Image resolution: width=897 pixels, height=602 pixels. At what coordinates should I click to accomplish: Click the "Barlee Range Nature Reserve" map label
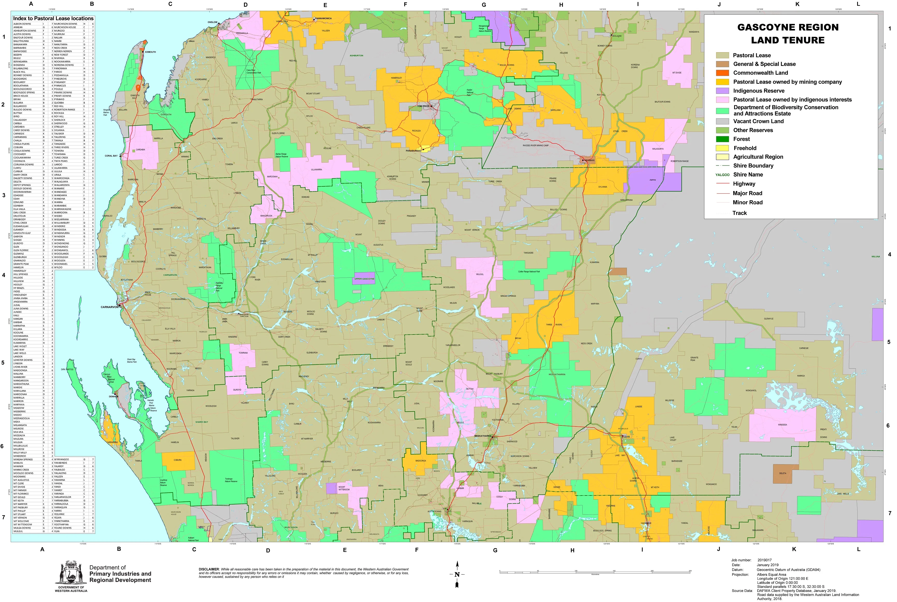pos(282,155)
